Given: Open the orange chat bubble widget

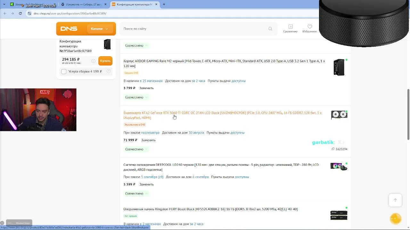Looking at the screenshot, I should coord(396,218).
